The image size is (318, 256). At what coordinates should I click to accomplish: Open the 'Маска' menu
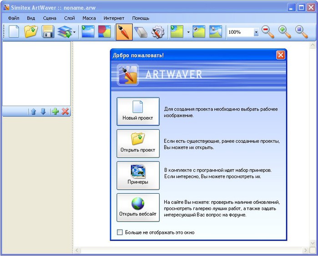(x=89, y=18)
